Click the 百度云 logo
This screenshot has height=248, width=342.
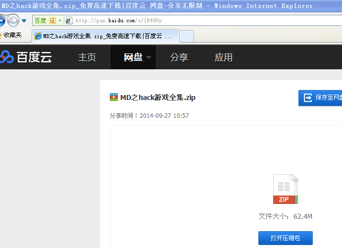(26, 57)
